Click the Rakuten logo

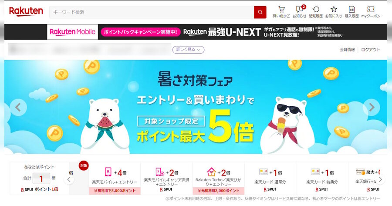26,11
